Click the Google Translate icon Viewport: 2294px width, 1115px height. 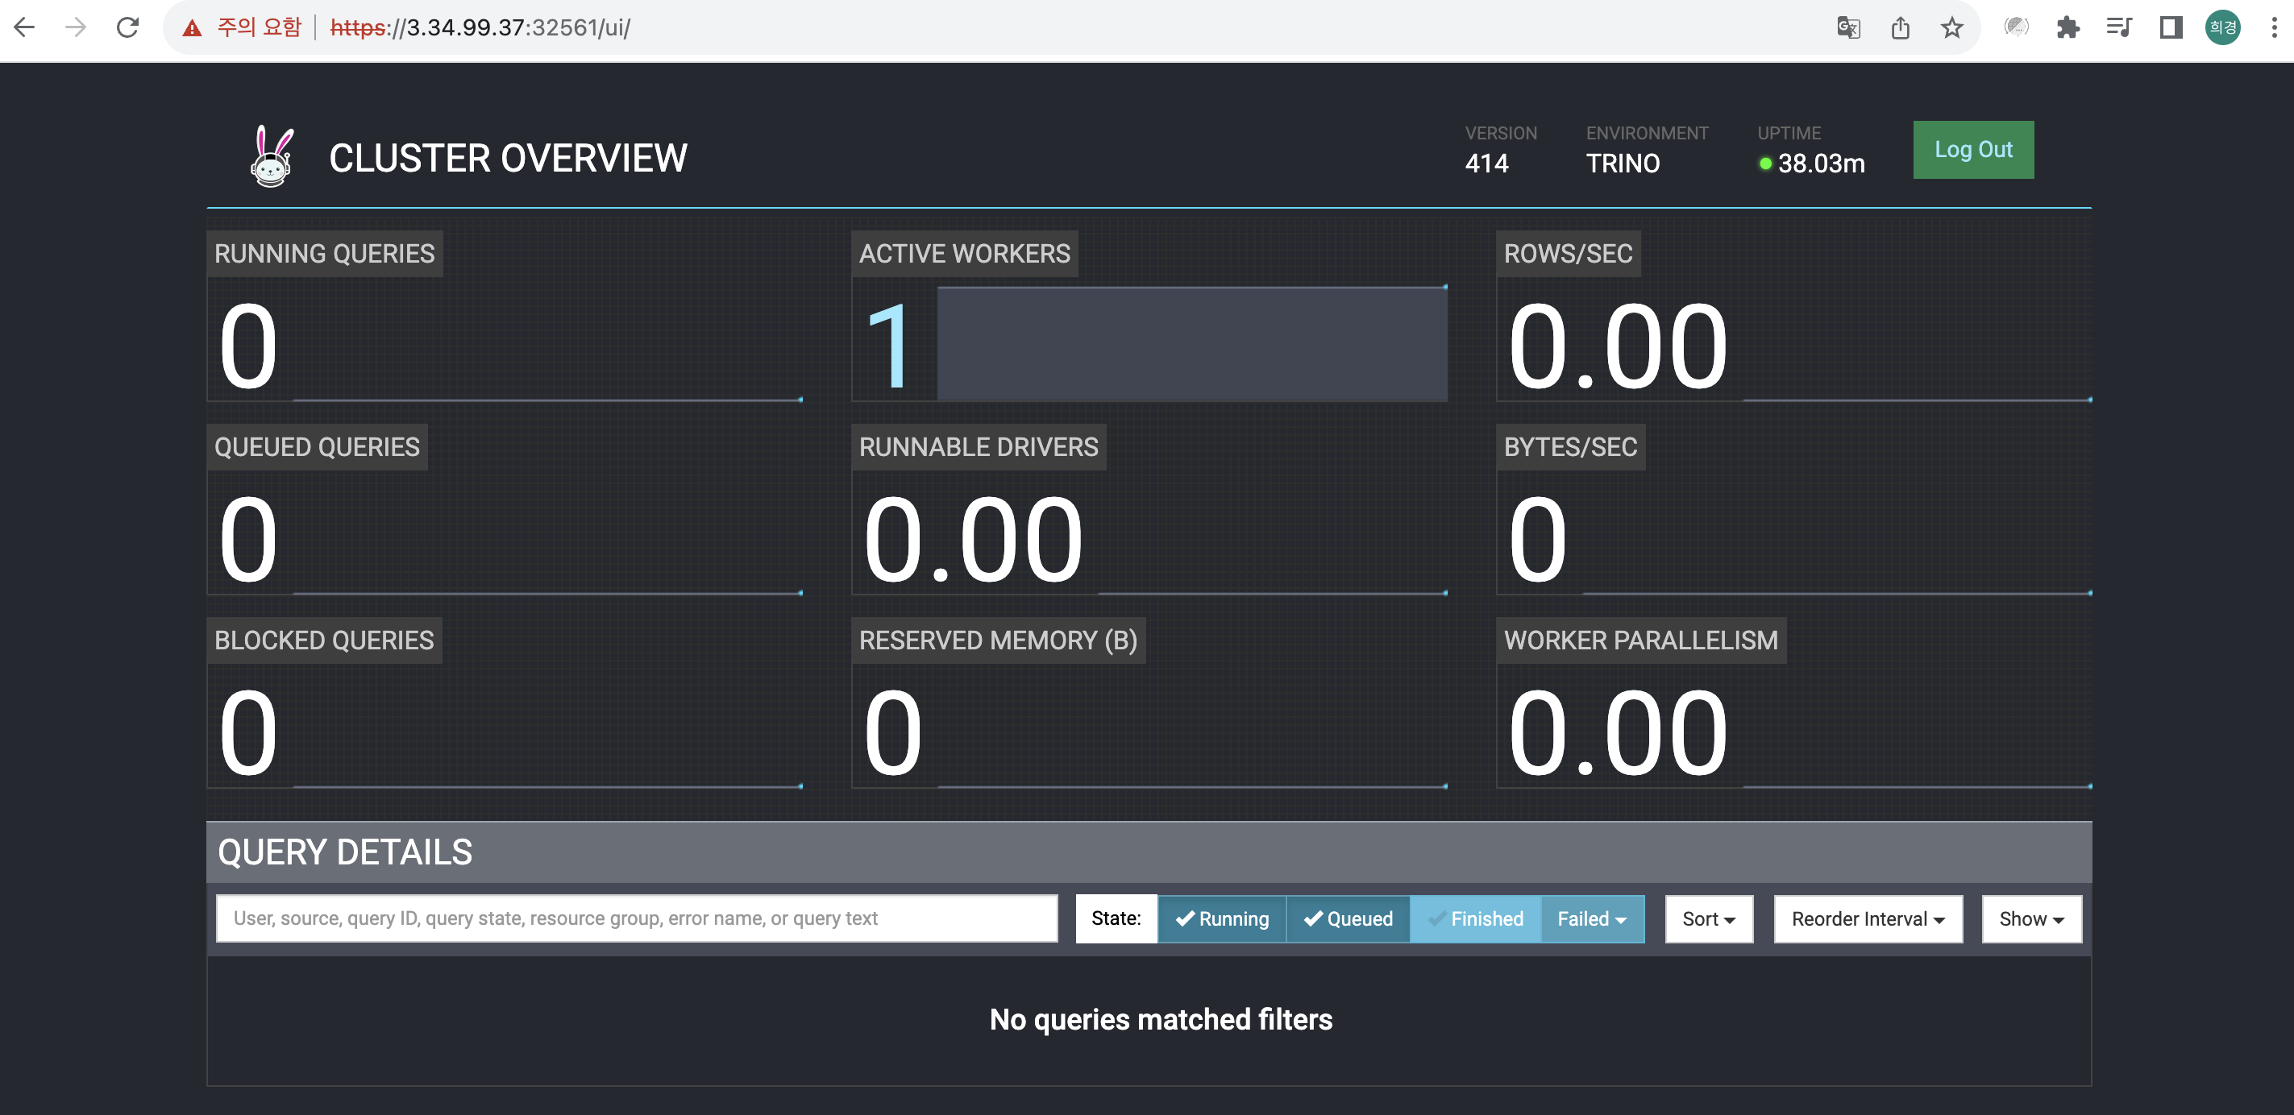(1847, 27)
